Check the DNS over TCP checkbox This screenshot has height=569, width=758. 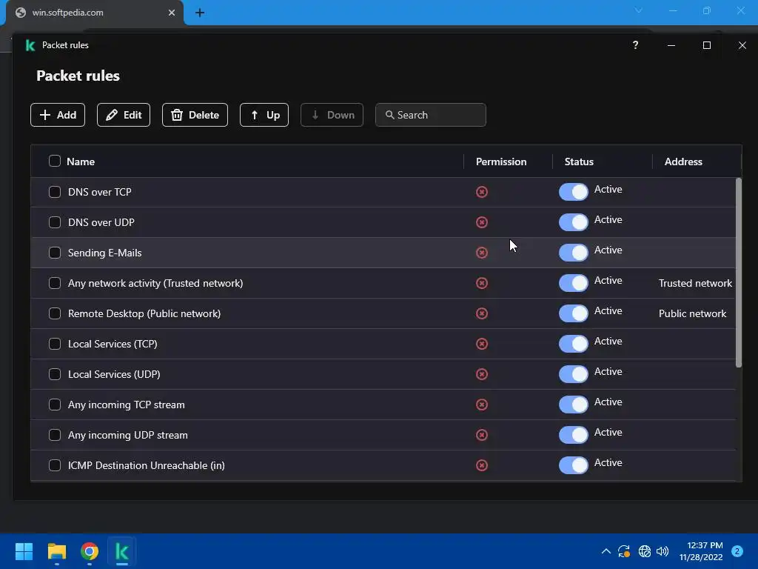pyautogui.click(x=55, y=192)
